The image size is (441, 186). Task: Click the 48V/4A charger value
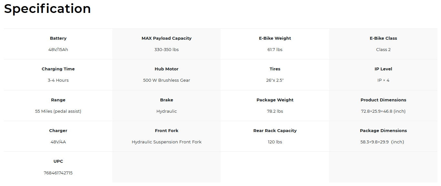58,142
